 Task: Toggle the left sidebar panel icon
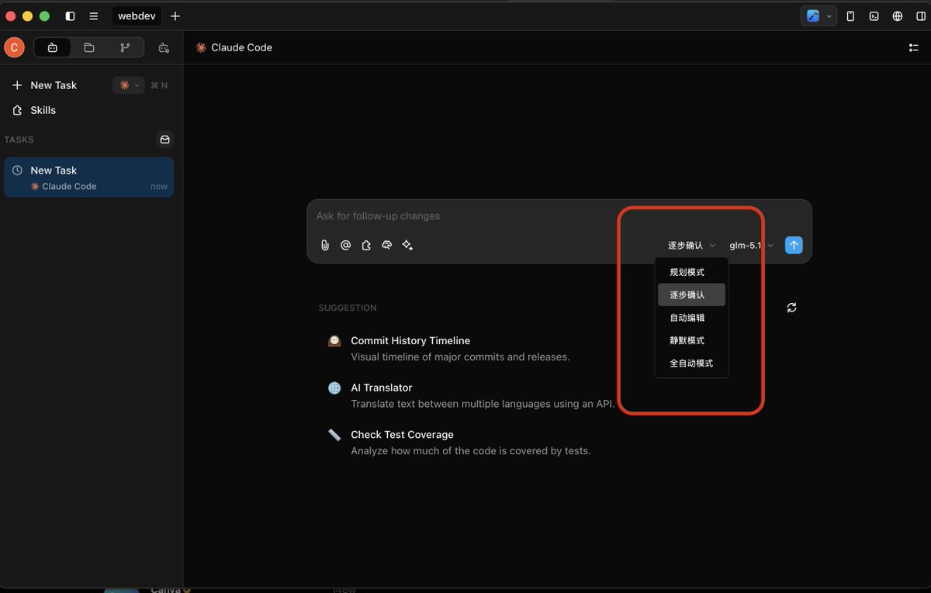coord(71,16)
